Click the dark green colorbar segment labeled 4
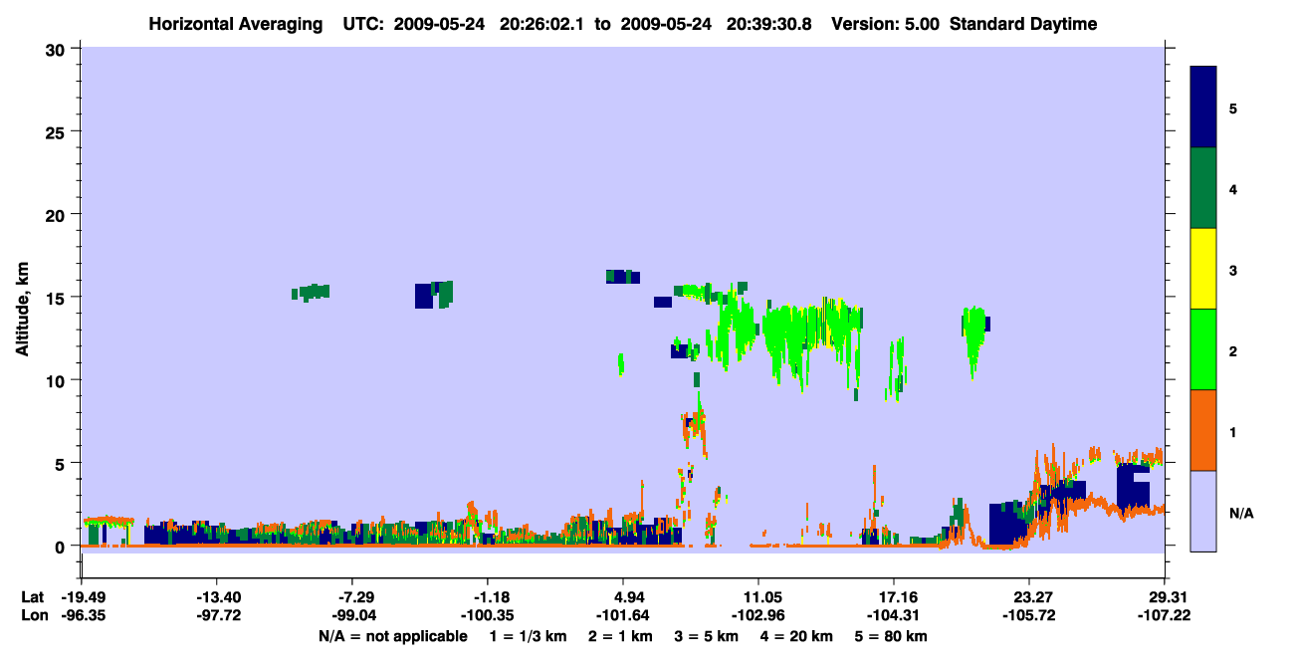 click(1203, 188)
